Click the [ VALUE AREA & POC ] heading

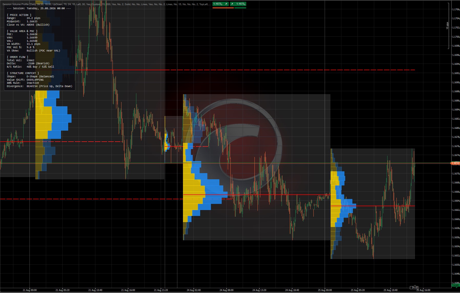point(22,31)
